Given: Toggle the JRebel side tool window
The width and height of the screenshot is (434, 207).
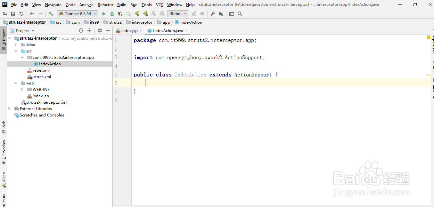Looking at the screenshot, I should pyautogui.click(x=4, y=179).
